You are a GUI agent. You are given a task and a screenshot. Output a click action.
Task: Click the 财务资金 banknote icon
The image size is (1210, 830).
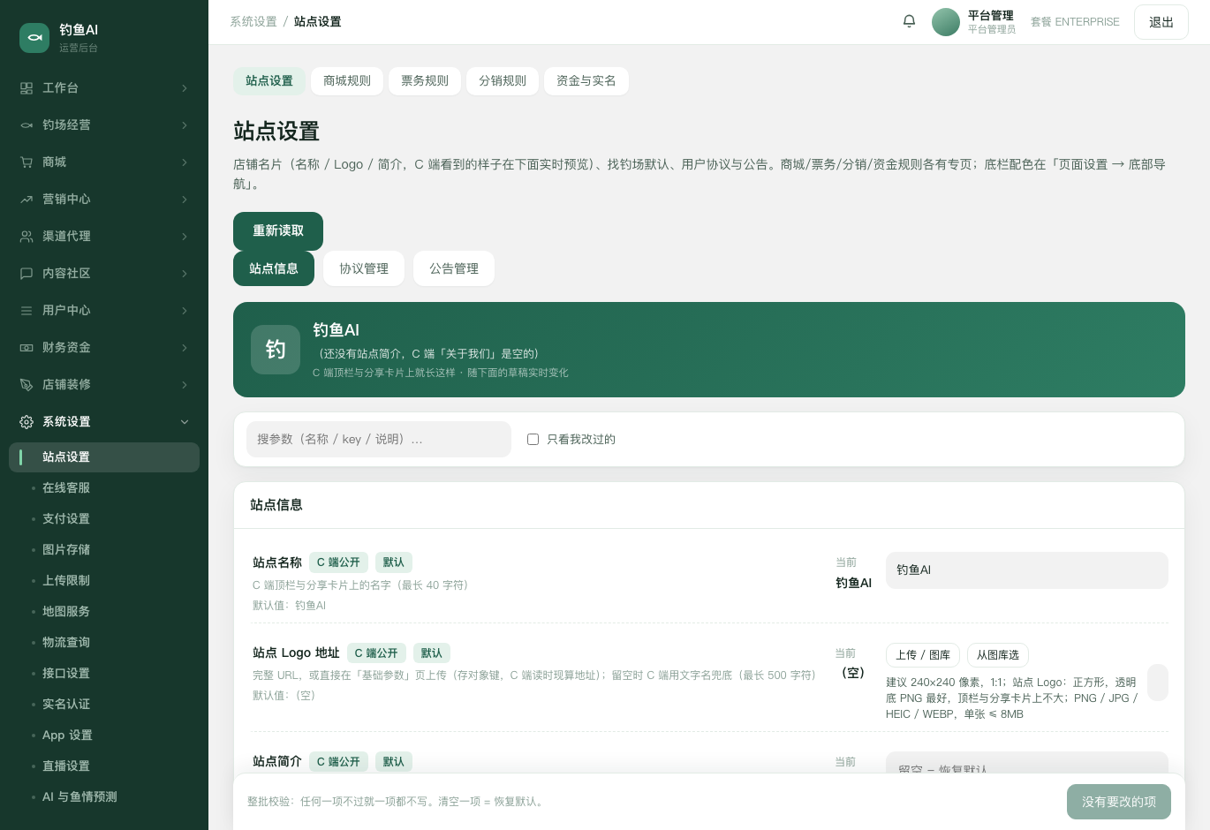(26, 348)
